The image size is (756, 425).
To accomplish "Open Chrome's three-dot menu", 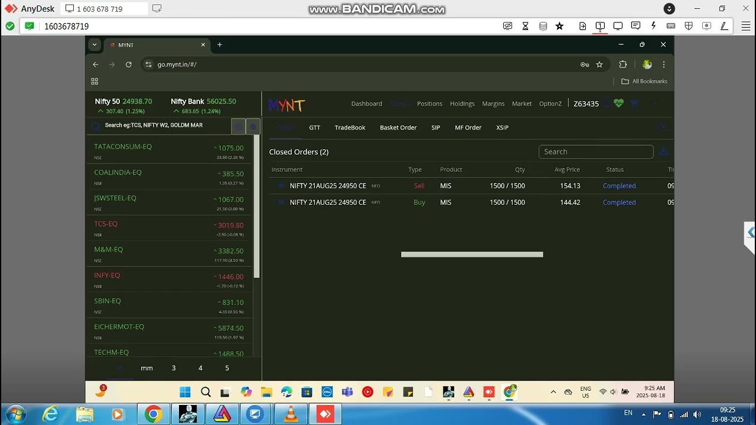I will click(x=663, y=64).
